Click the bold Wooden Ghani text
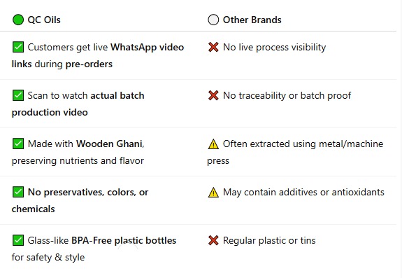This screenshot has height=278, width=402. point(109,144)
